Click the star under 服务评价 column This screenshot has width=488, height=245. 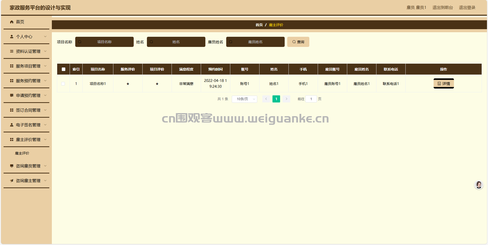click(x=128, y=84)
